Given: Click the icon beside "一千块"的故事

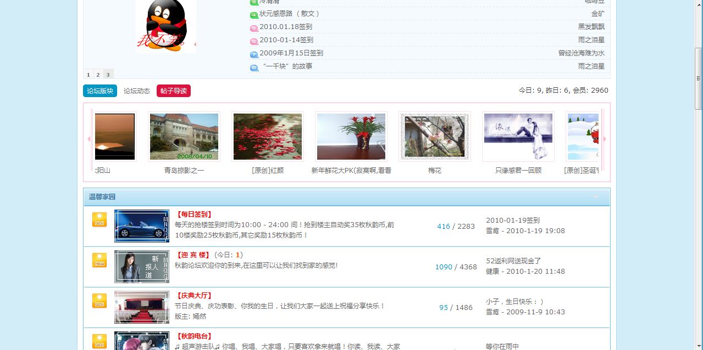Looking at the screenshot, I should pyautogui.click(x=254, y=67).
